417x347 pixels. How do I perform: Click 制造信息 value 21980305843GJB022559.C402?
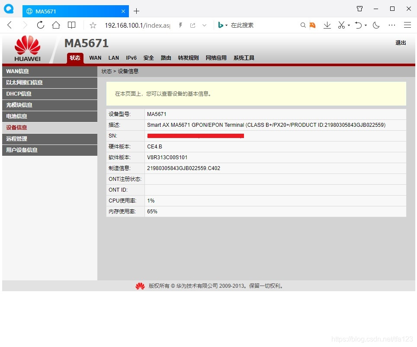pyautogui.click(x=183, y=168)
